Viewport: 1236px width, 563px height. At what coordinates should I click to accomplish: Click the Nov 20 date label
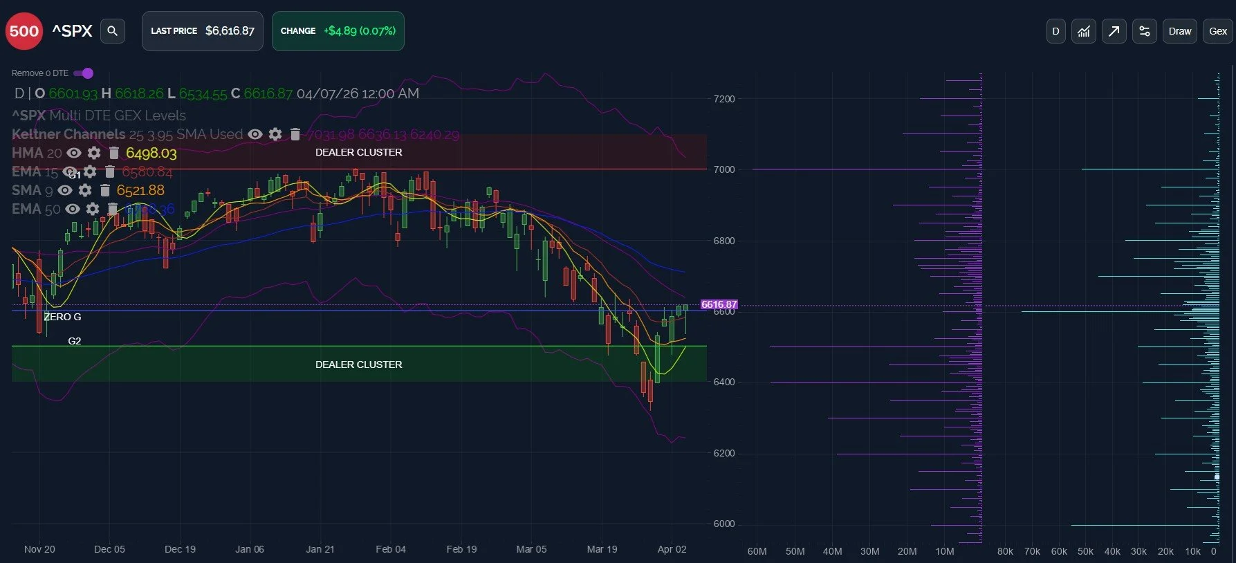pyautogui.click(x=39, y=549)
